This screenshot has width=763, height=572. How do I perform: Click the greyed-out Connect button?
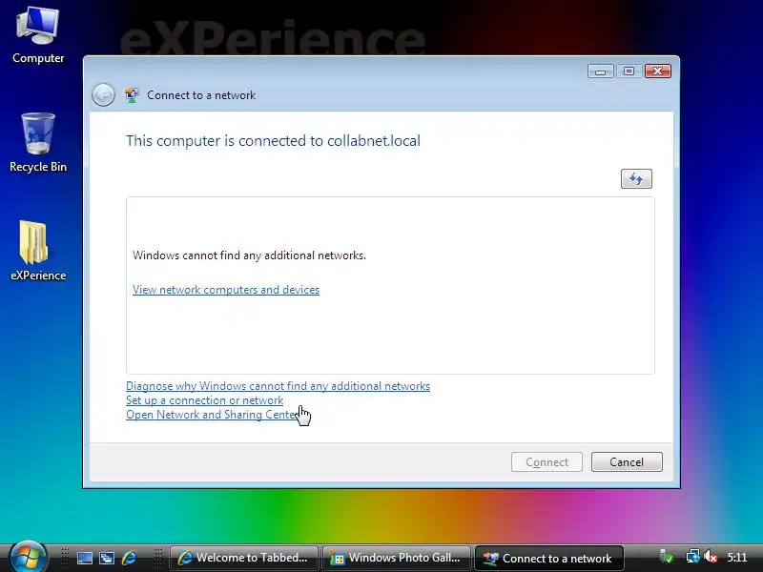tap(546, 461)
